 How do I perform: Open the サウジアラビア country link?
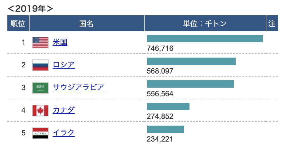(x=78, y=88)
